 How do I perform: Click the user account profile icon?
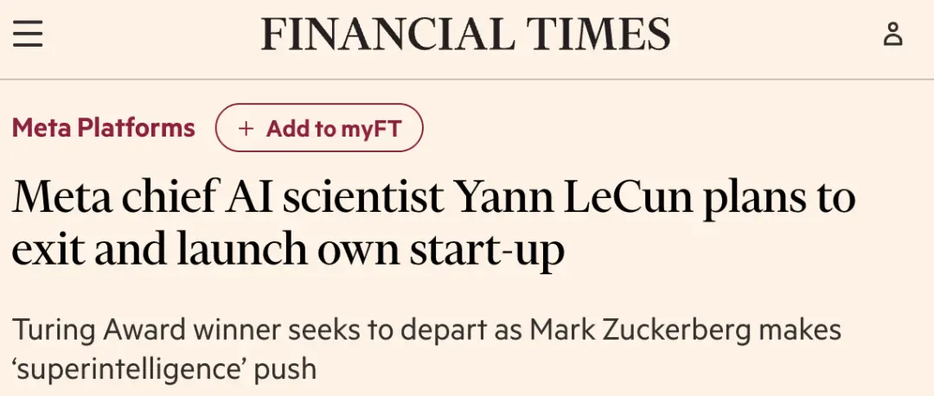coord(892,34)
